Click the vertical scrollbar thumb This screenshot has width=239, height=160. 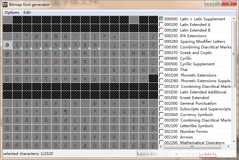[234, 54]
